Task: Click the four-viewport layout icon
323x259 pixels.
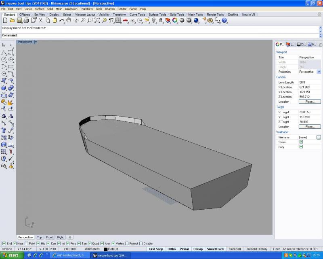Action: pyautogui.click(x=118, y=20)
